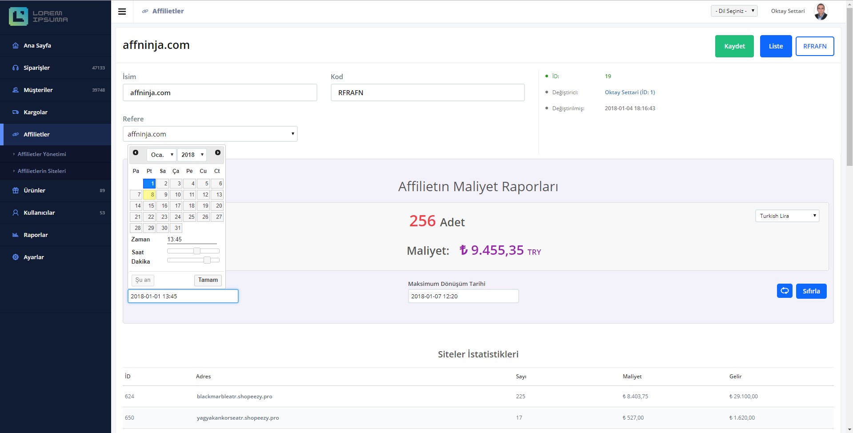Go to next month in calendar
The image size is (853, 433).
[x=217, y=153]
